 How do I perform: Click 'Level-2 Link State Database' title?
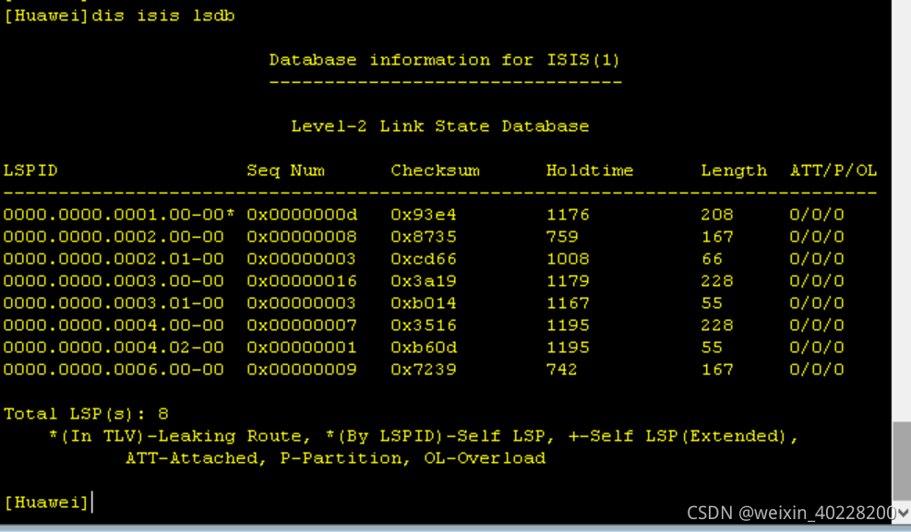pos(440,126)
